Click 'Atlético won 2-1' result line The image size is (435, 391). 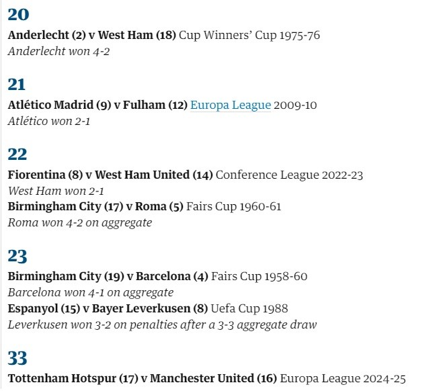(49, 122)
